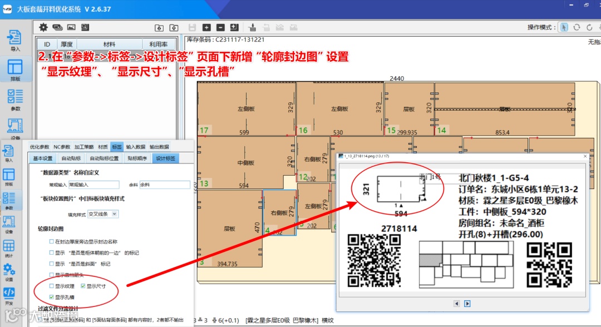Open the gear settings icon in toolbar
The height and width of the screenshot is (327, 601).
click(x=43, y=27)
